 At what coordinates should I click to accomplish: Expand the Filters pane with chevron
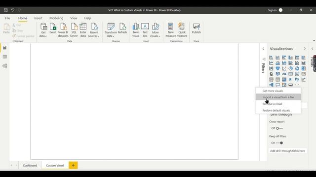tap(263, 49)
